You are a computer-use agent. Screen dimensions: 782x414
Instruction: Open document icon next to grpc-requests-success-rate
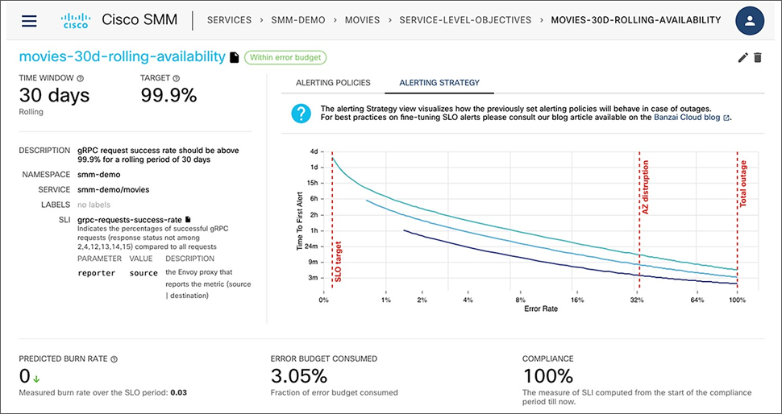tap(188, 219)
